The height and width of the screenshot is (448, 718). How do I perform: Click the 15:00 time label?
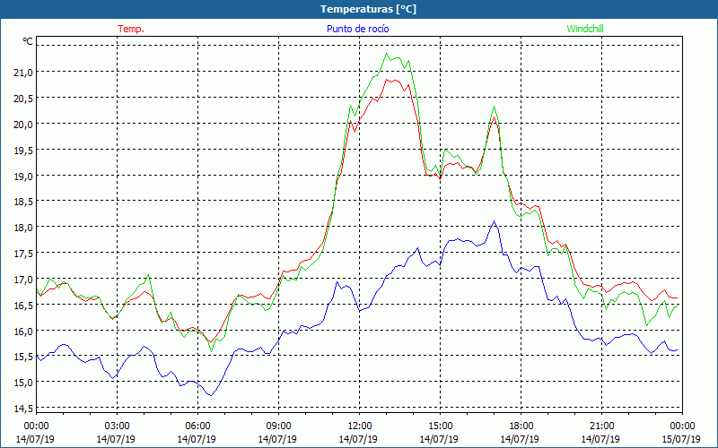coord(440,426)
